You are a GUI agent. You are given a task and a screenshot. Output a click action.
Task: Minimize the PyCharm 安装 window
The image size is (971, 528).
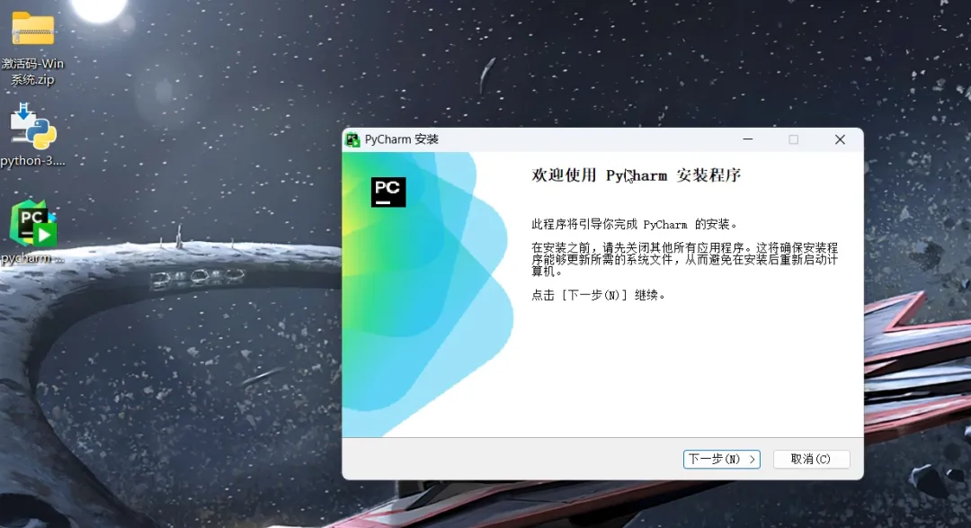tap(748, 139)
